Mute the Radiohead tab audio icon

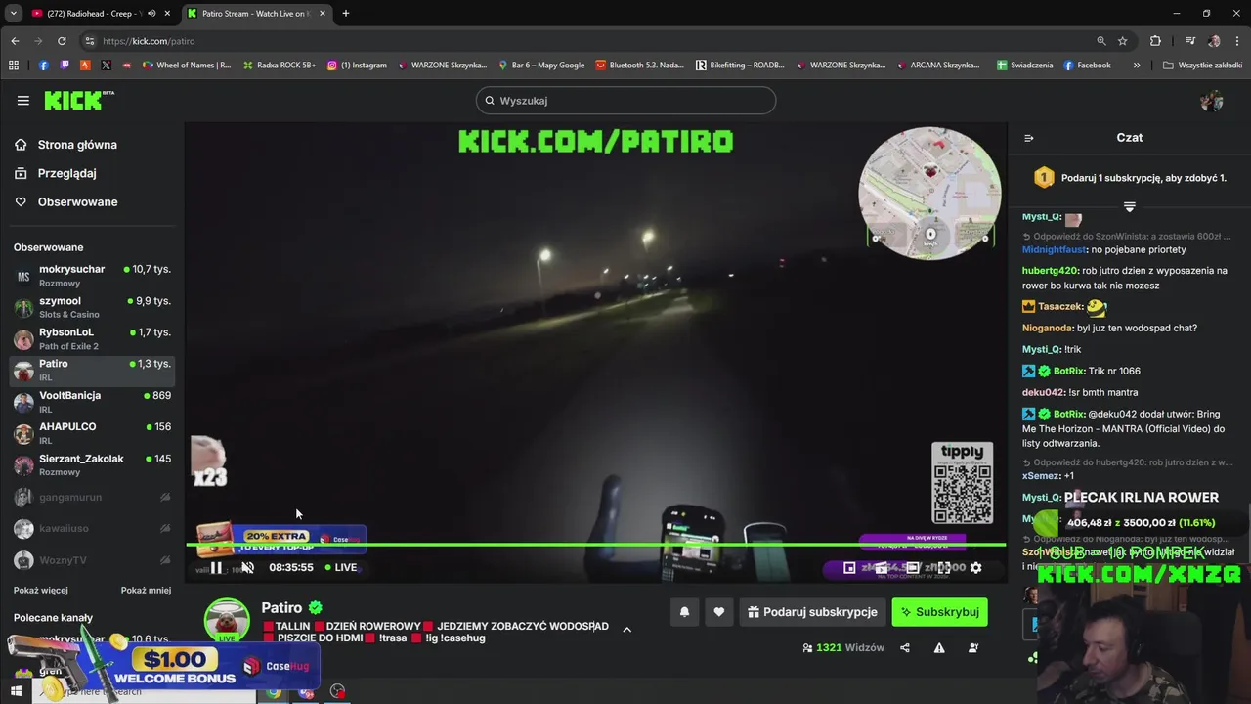point(151,13)
